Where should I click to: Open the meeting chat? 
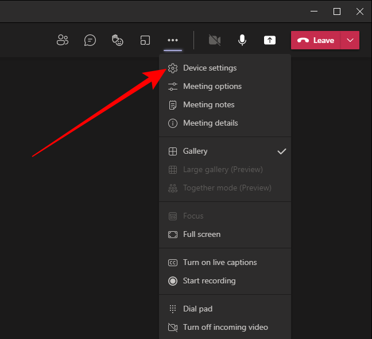[90, 40]
